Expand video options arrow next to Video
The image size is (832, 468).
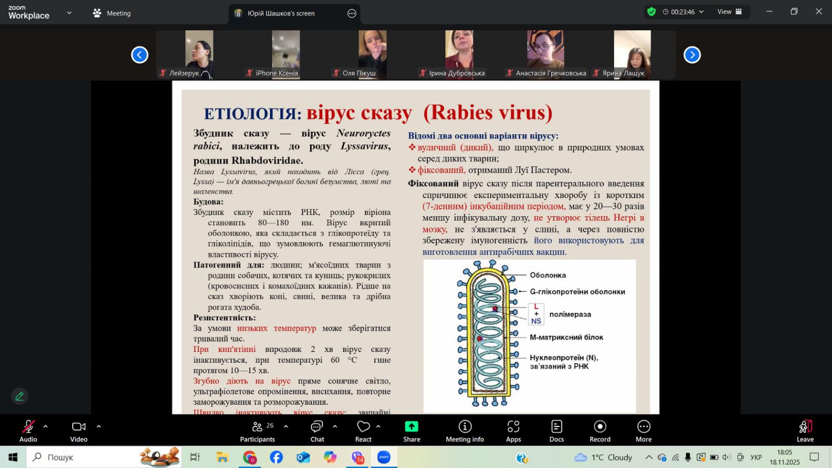(x=99, y=426)
